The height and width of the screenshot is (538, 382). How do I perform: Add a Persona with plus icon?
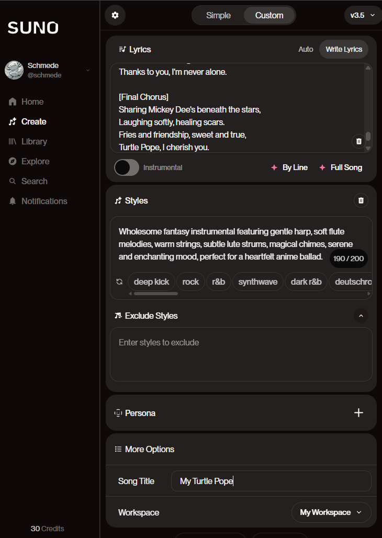click(x=358, y=413)
